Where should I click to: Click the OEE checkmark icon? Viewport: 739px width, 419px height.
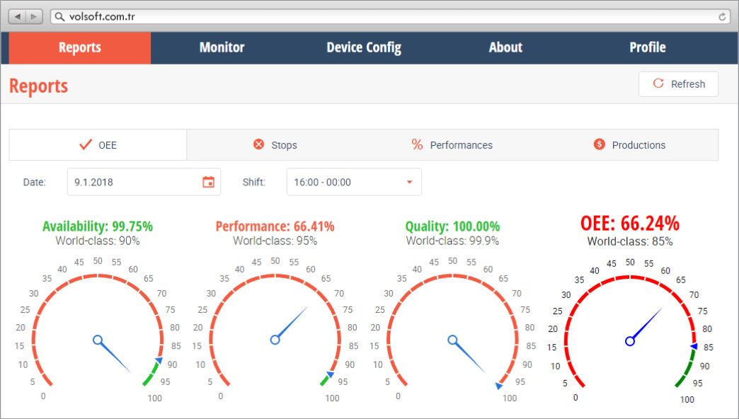point(86,144)
